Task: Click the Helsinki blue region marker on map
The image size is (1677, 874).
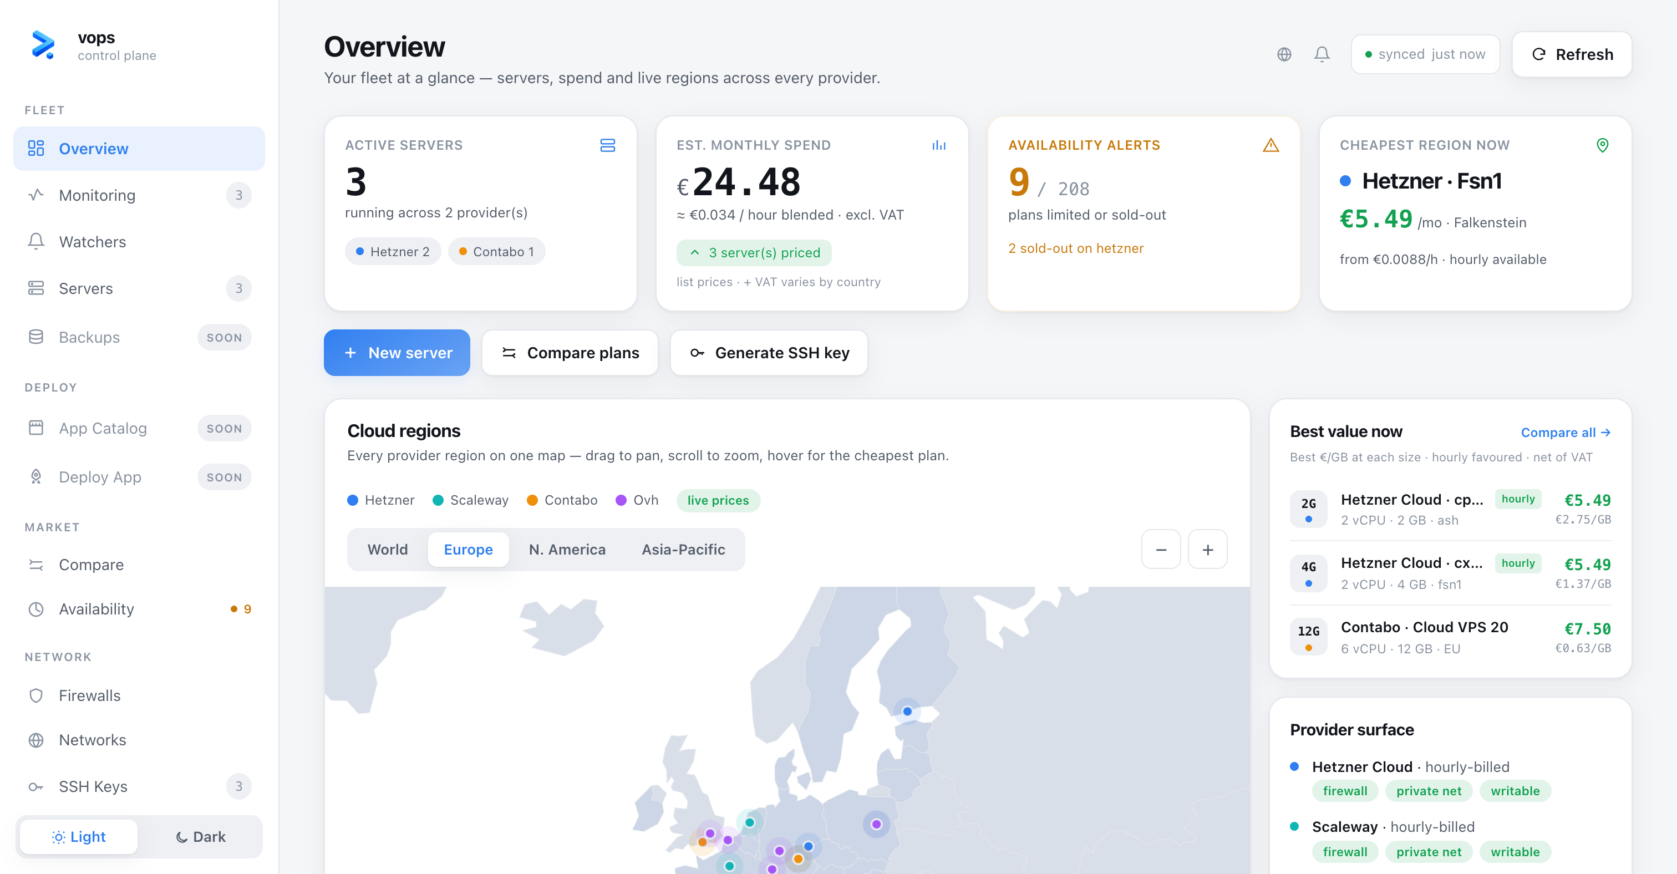Action: tap(907, 712)
